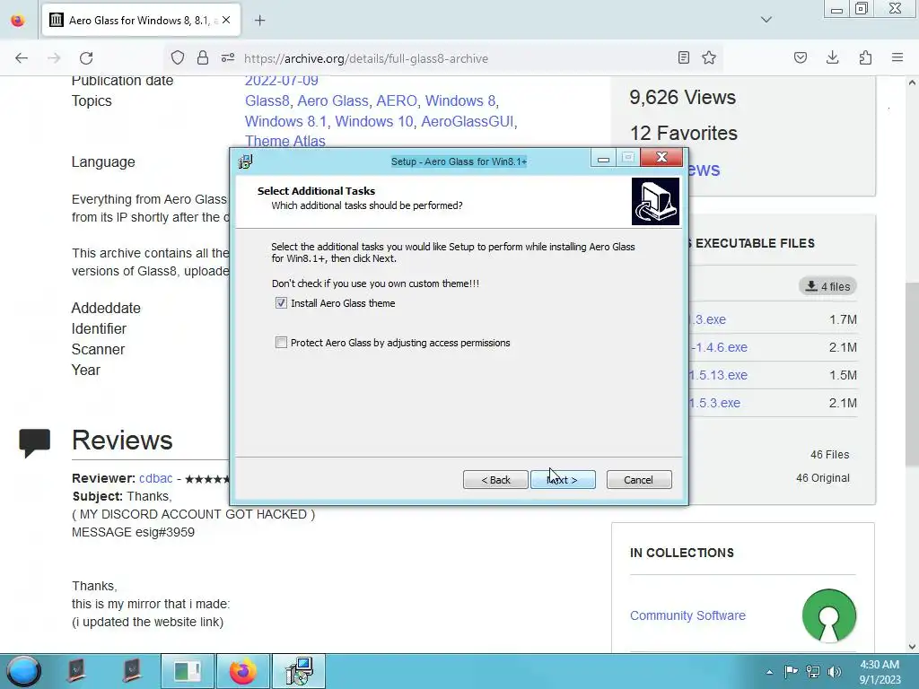The image size is (919, 689).
Task: Reload the page with the refresh icon
Action: pyautogui.click(x=86, y=58)
